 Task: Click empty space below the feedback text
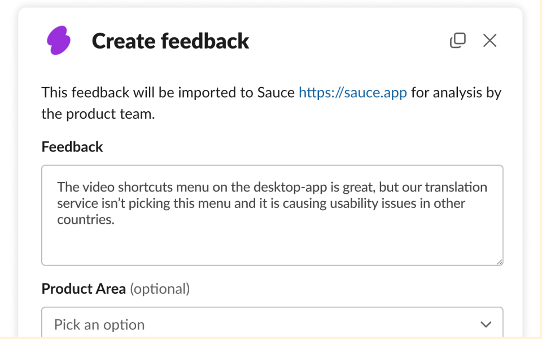[271, 246]
